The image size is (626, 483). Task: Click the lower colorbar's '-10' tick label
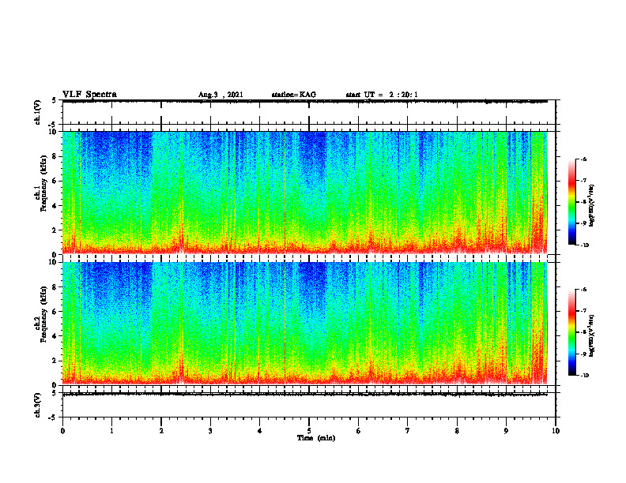[584, 376]
